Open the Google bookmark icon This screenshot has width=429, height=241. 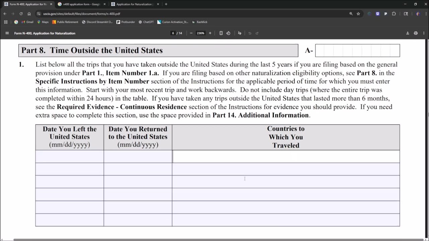coord(16,22)
